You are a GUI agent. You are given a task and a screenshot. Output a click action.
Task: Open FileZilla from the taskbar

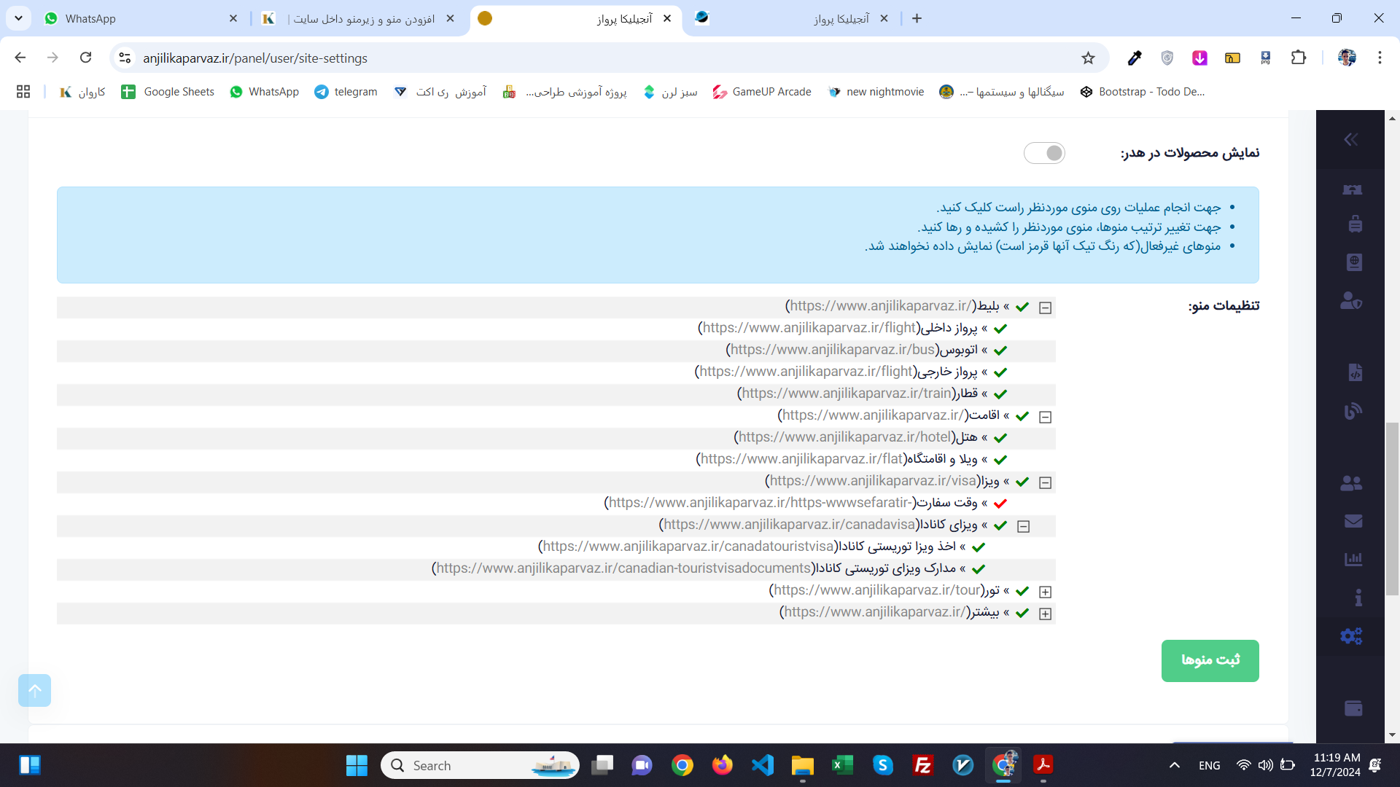923,765
